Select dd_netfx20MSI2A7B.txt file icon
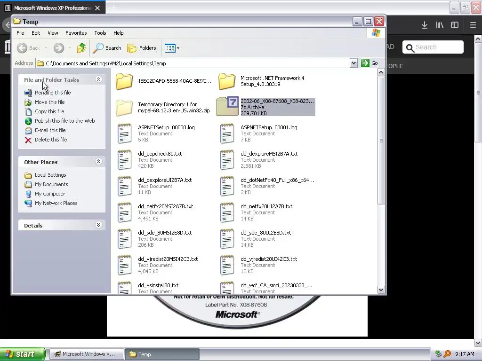482x361 pixels. 124,212
